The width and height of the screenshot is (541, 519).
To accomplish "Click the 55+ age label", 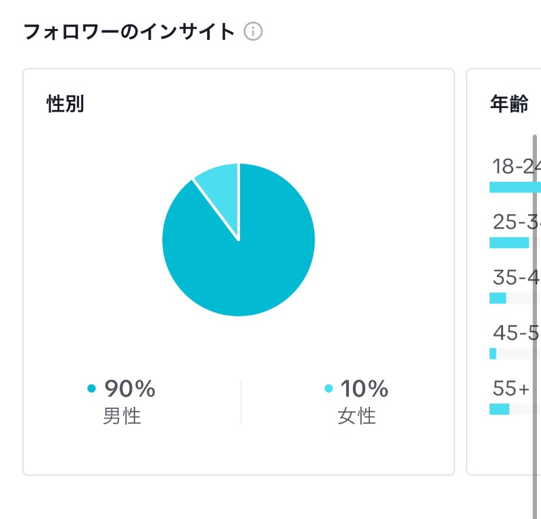I will point(511,389).
